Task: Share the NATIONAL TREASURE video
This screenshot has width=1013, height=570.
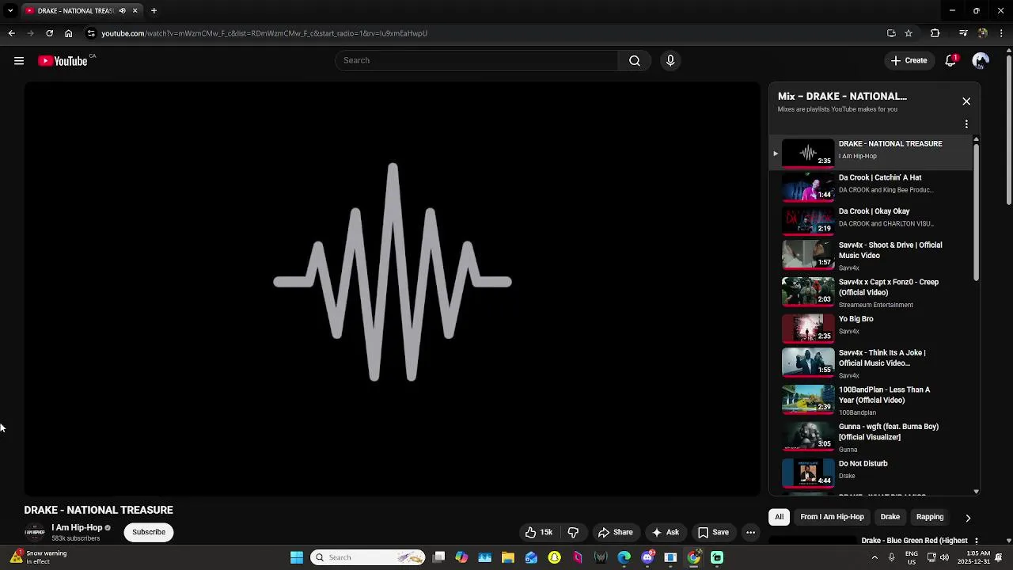Action: [x=615, y=532]
